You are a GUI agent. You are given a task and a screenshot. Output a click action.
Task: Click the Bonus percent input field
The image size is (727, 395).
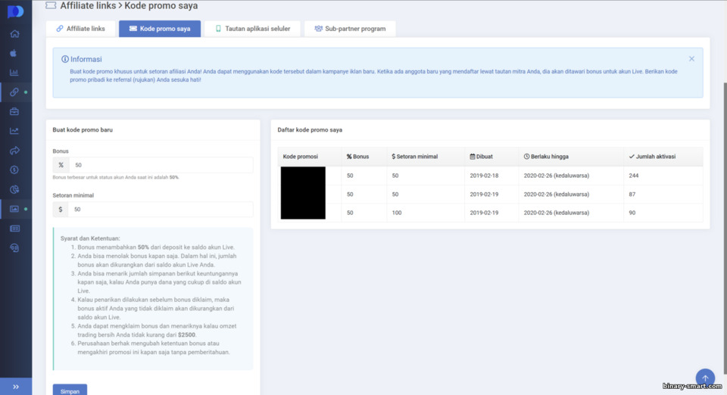[x=161, y=165]
